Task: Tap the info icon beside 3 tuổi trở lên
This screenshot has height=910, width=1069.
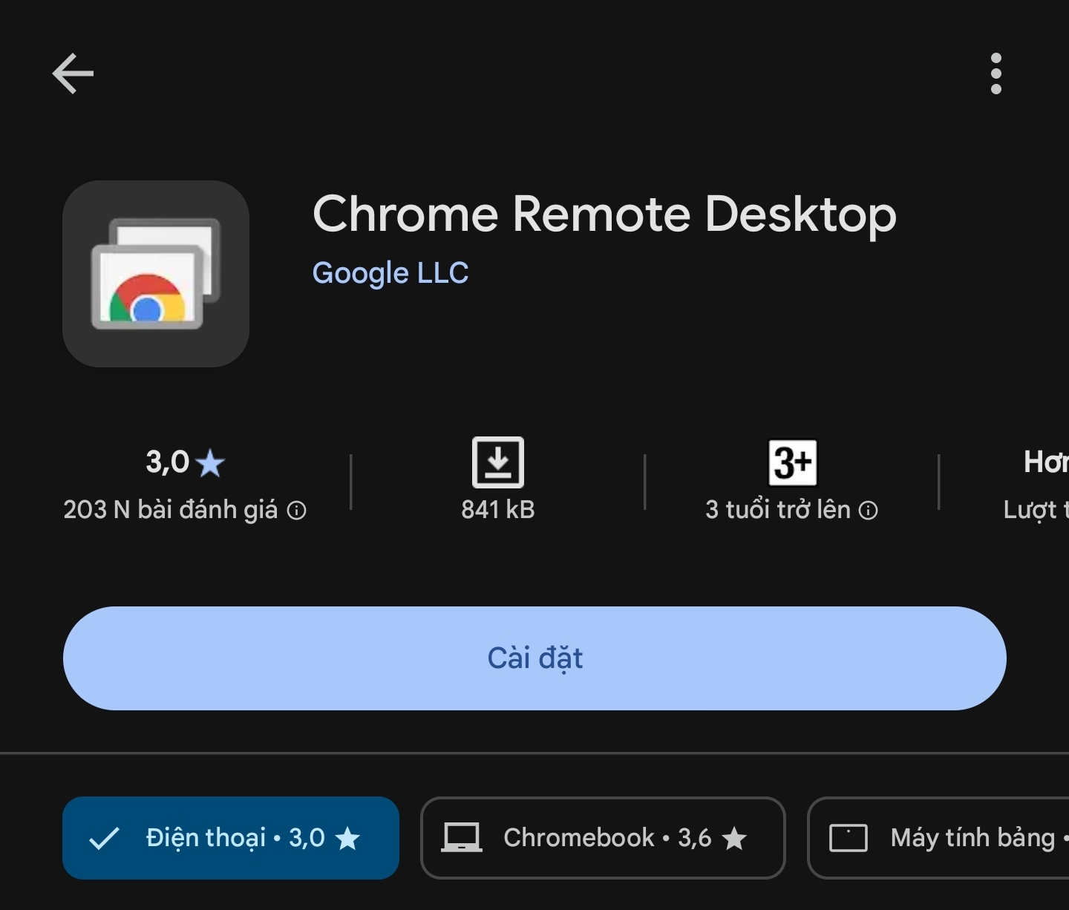Action: [x=868, y=511]
